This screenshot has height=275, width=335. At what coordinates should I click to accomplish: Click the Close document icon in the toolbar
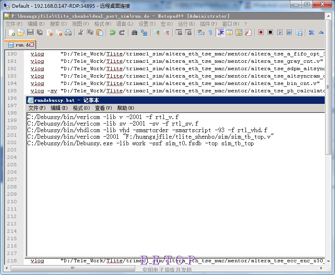(x=49, y=32)
